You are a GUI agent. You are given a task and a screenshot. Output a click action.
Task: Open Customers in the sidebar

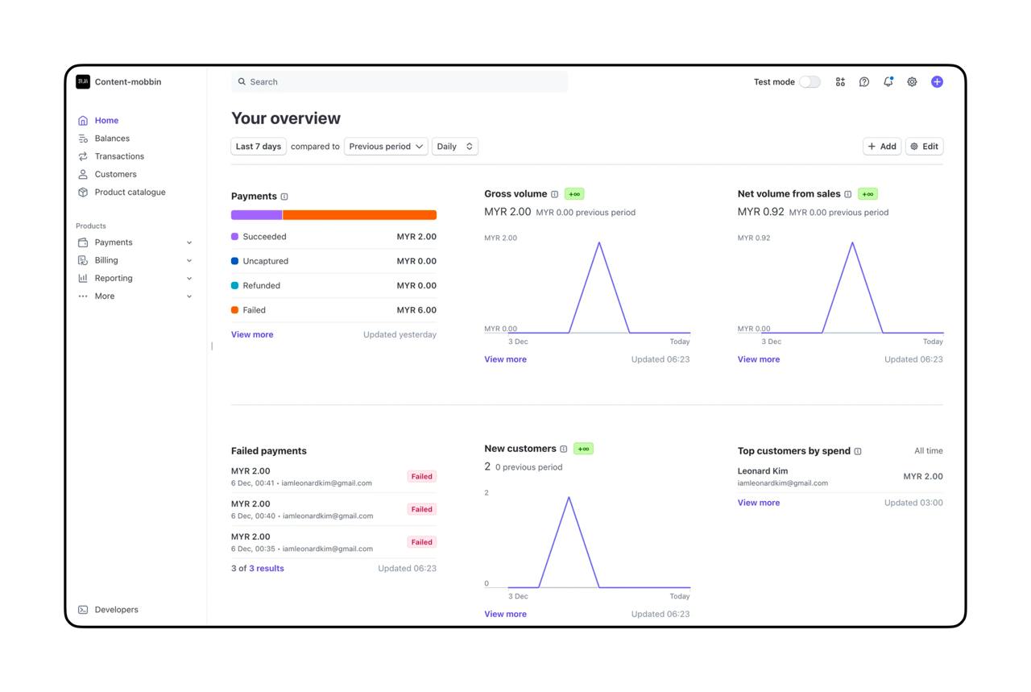click(x=115, y=174)
